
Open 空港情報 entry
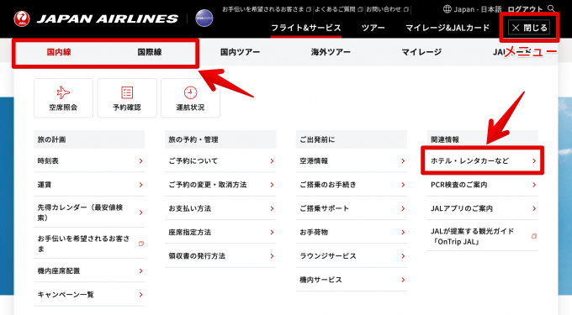(x=352, y=161)
